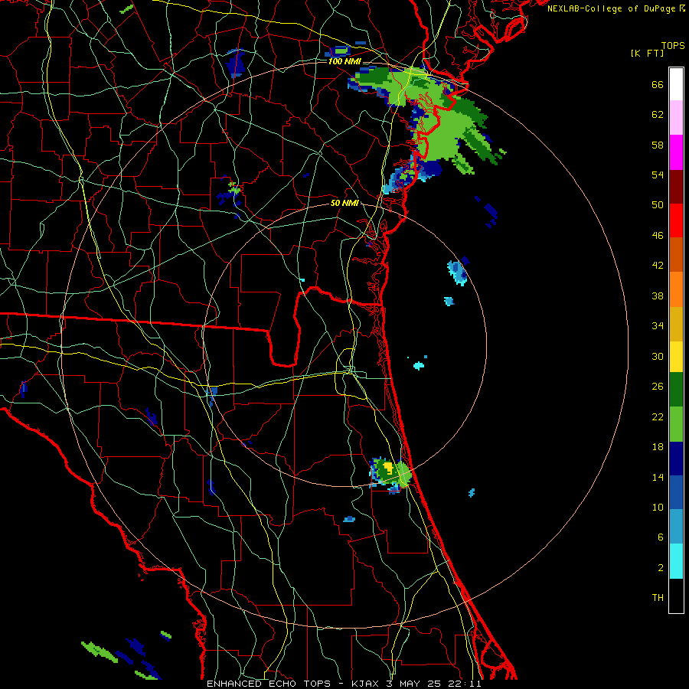689x689 pixels.
Task: Click the green streak echo at bottom left
Action: coord(100,651)
